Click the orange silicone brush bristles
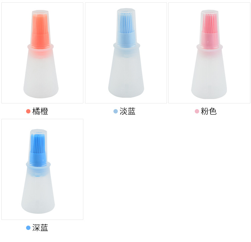251x242 pixels. 40,24
